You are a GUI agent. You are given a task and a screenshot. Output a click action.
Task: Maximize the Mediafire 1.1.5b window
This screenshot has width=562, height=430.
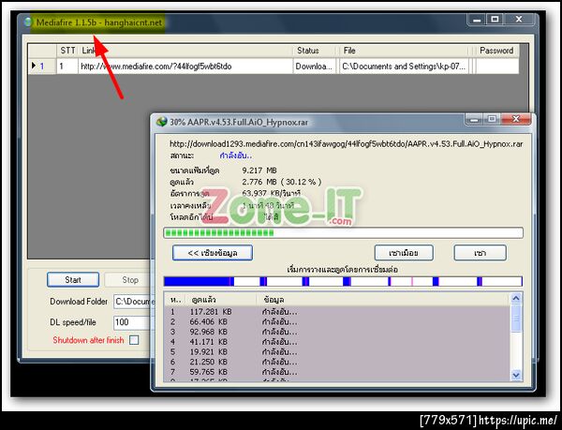coord(495,20)
